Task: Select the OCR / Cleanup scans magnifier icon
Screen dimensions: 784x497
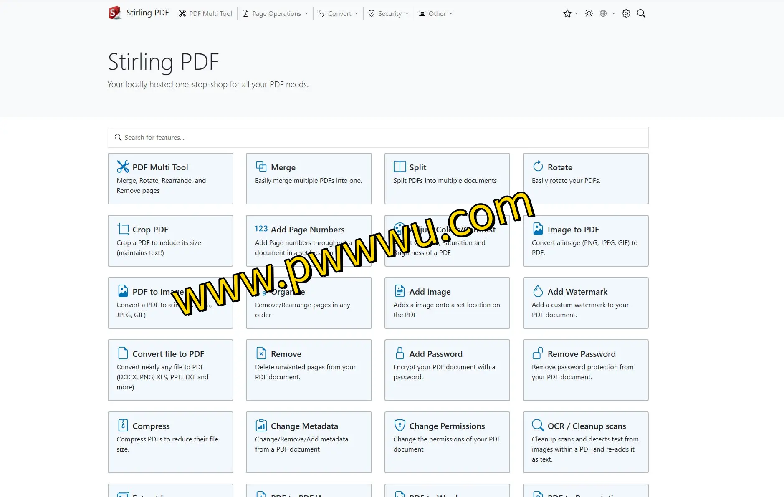Action: click(538, 425)
